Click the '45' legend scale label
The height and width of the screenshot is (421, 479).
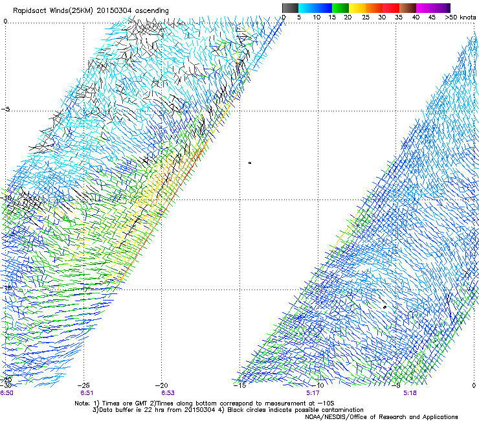432,17
